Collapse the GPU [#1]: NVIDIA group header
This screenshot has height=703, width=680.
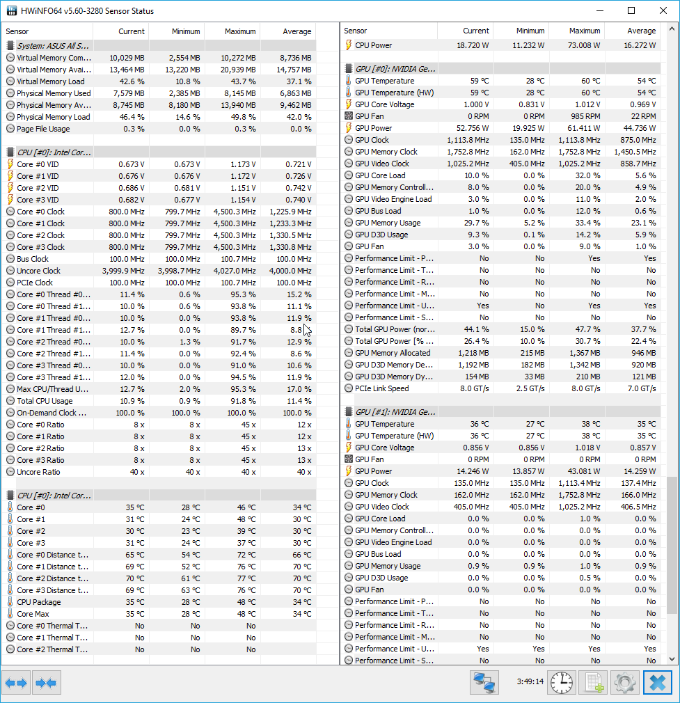pyautogui.click(x=395, y=412)
